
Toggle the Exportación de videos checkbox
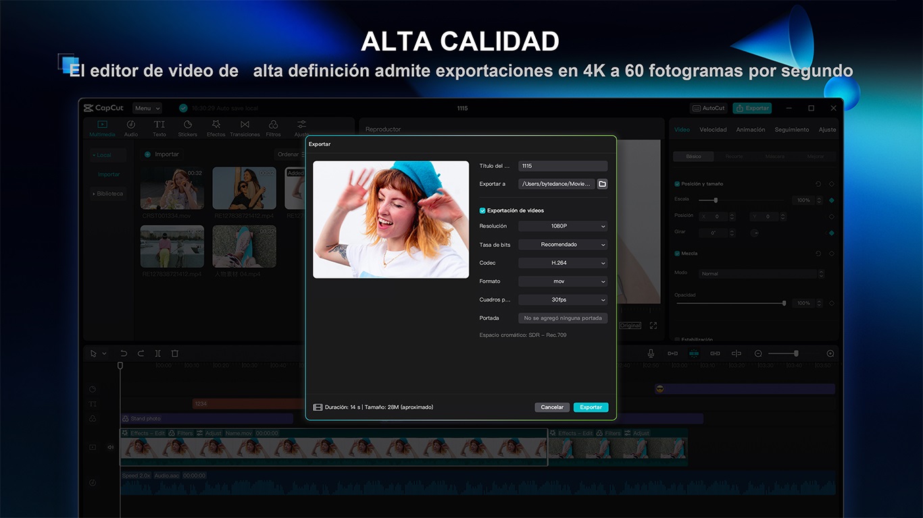click(x=482, y=210)
